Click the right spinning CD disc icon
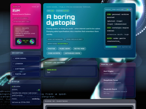This screenshot has height=109, width=146. pos(32,41)
